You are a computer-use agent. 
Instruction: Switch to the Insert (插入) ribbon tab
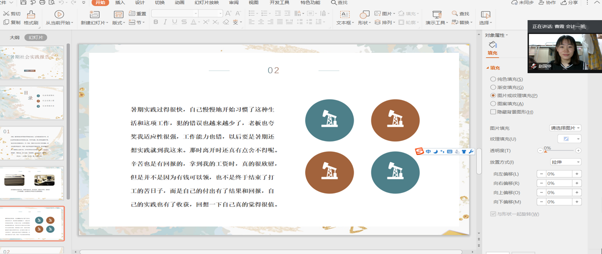120,3
